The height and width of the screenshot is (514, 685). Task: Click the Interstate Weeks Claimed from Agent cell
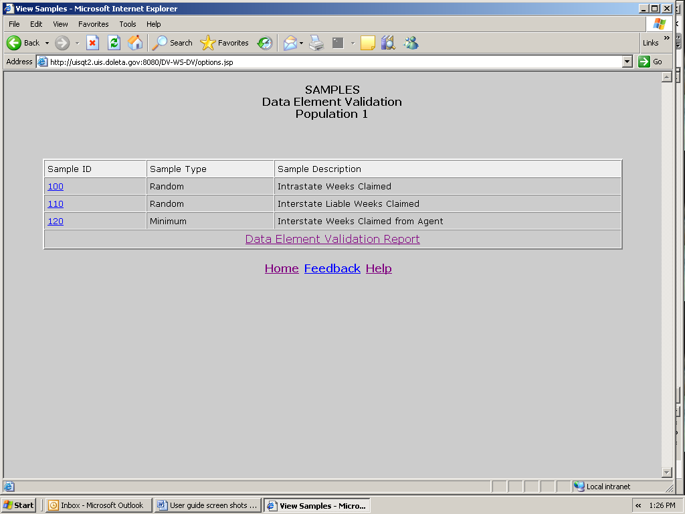point(448,222)
